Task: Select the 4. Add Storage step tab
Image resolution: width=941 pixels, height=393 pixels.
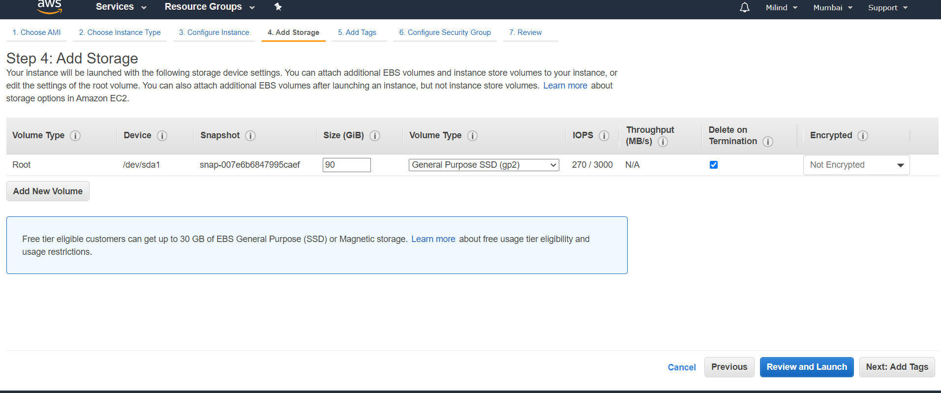Action: 293,32
